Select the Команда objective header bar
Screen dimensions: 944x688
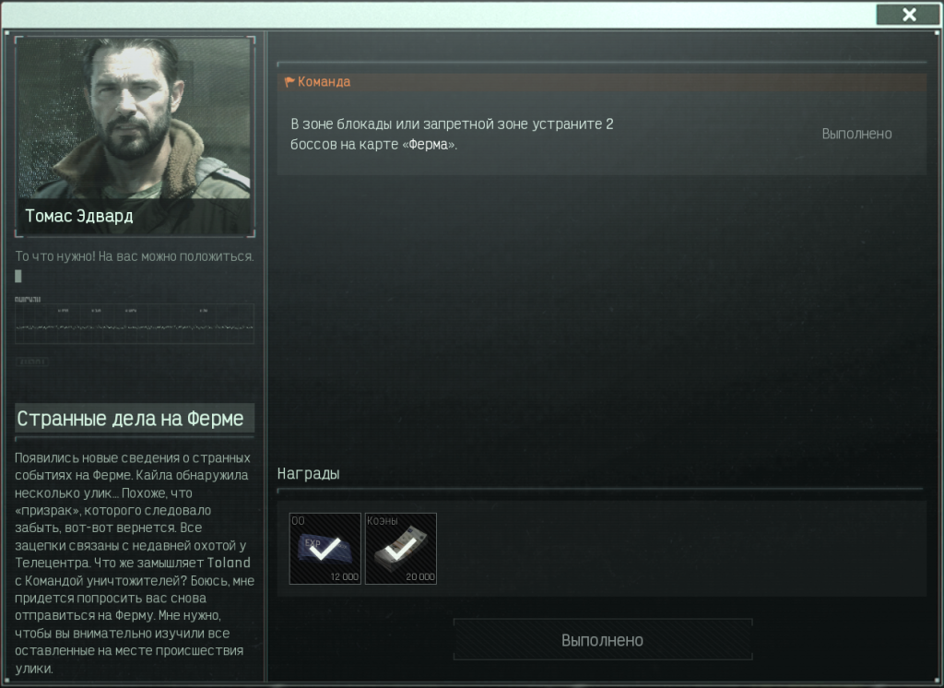[x=602, y=82]
